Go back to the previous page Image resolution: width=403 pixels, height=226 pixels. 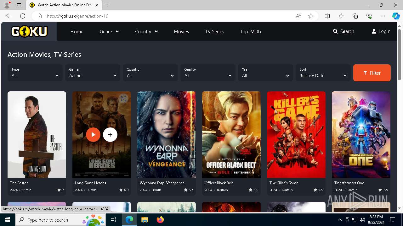[9, 16]
